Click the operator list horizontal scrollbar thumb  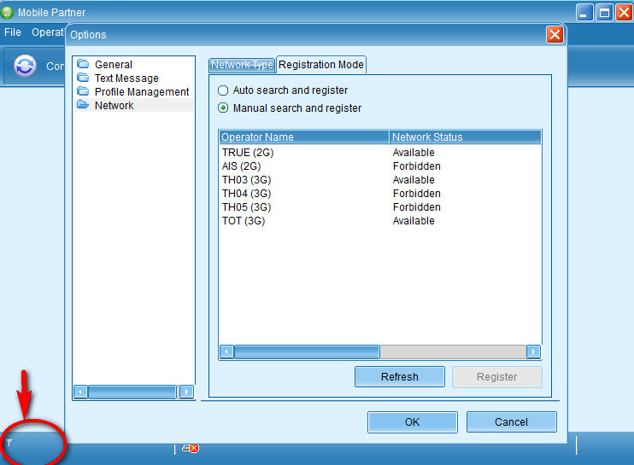point(307,352)
